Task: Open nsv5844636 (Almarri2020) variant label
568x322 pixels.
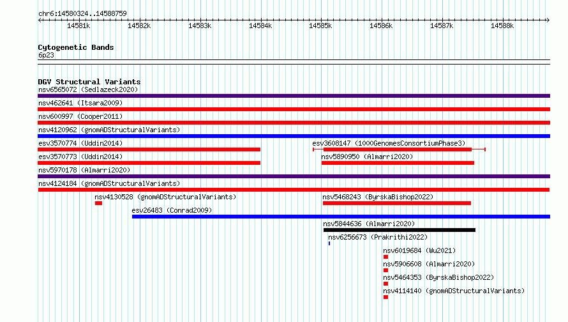Action: click(x=369, y=224)
